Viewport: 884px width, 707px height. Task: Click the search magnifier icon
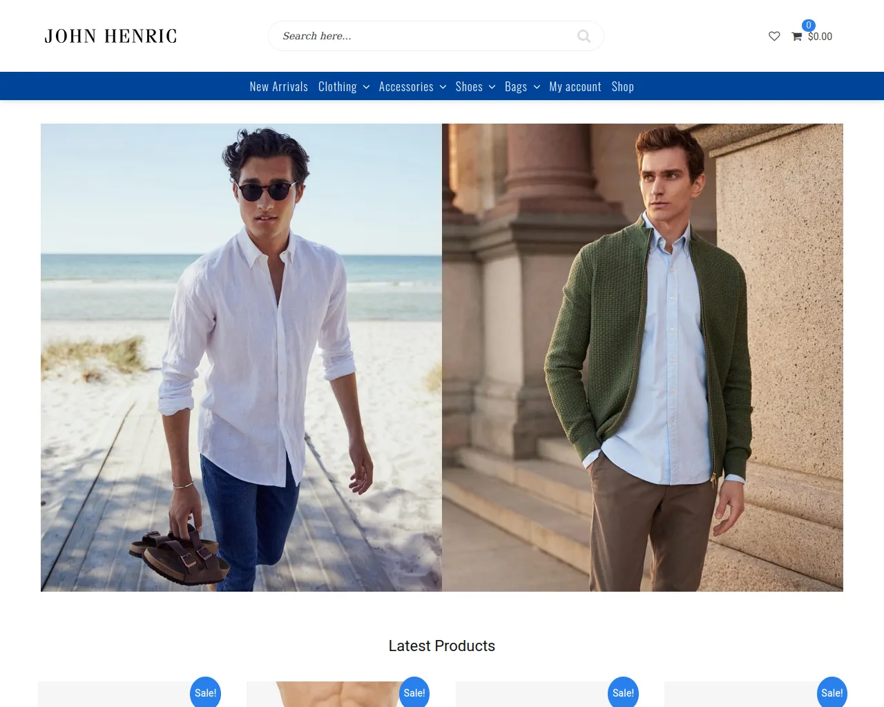point(584,36)
